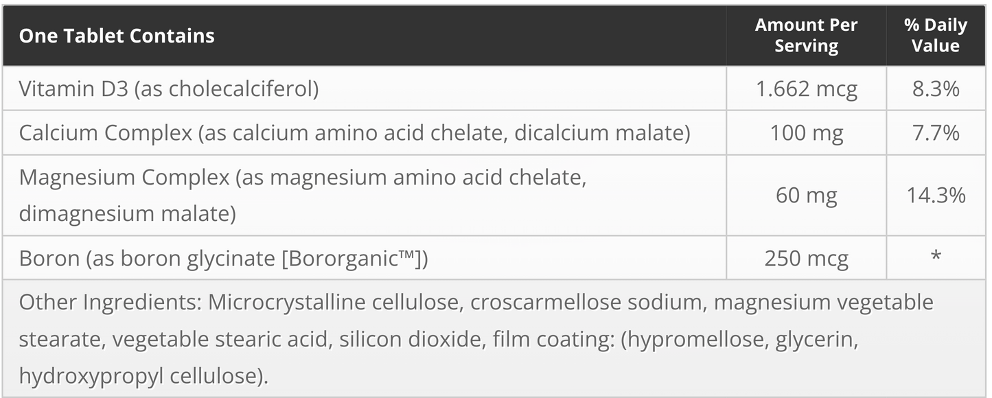The image size is (992, 398).
Task: Click the 1.662 mcg amount cell
Action: 806,89
